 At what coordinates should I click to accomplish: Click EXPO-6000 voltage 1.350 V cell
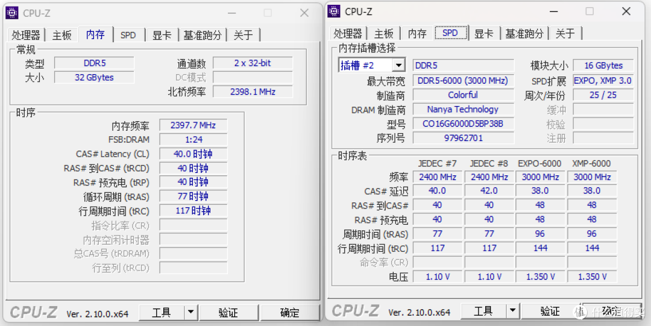540,277
